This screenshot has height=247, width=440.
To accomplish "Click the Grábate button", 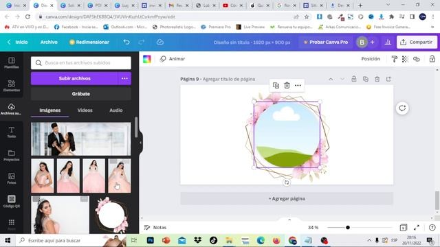I will coord(81,94).
